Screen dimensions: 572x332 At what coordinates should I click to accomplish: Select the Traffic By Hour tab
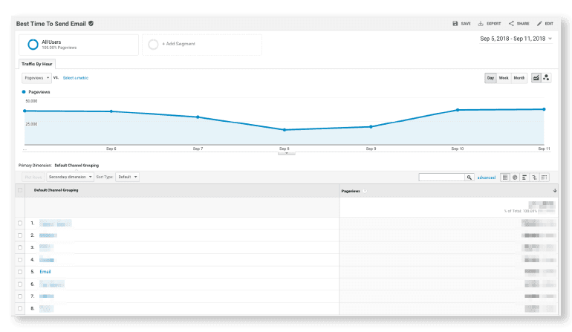(x=36, y=64)
